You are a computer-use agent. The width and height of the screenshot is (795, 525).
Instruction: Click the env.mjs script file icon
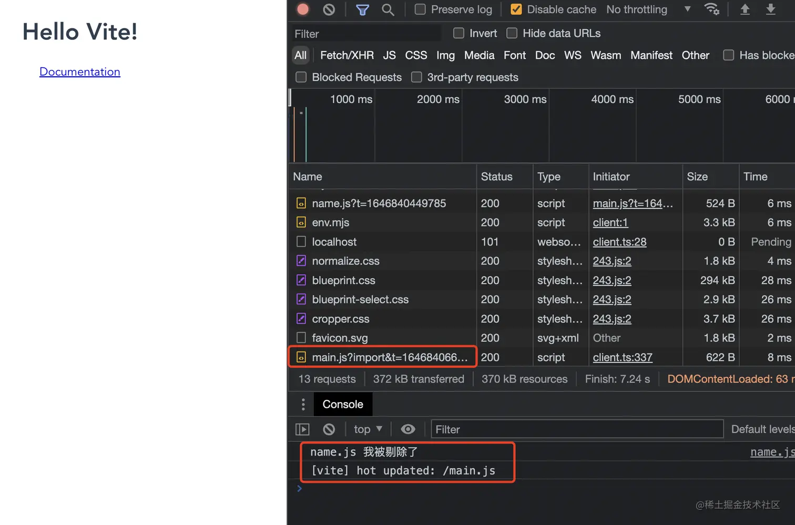301,223
